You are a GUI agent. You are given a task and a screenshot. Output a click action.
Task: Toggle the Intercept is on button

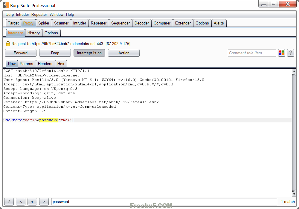(x=89, y=53)
